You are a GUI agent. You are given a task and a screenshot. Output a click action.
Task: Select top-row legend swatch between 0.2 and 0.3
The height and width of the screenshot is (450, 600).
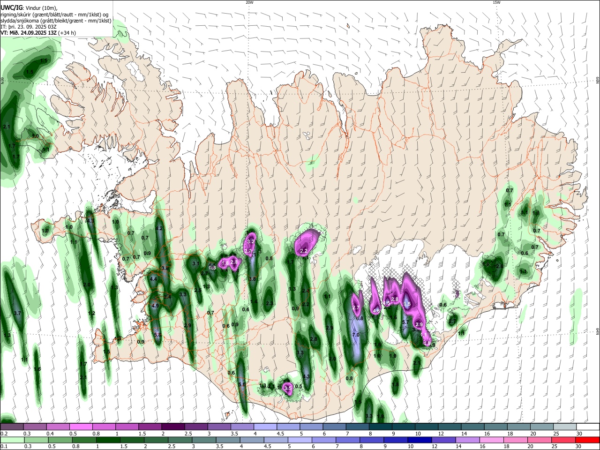pos(12,427)
